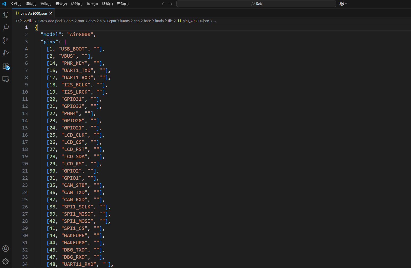Image resolution: width=411 pixels, height=268 pixels.
Task: Open the Search view icon
Action: (6, 27)
